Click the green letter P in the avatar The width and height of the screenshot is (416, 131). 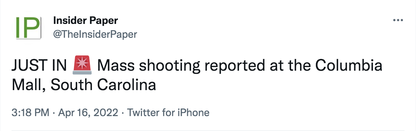32,27
